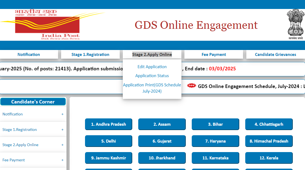The image size is (305, 170).
Task: Click the national emblem of India
Action: [295, 24]
